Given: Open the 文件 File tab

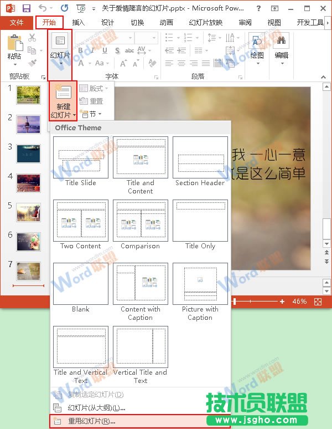Looking at the screenshot, I should click(x=17, y=22).
